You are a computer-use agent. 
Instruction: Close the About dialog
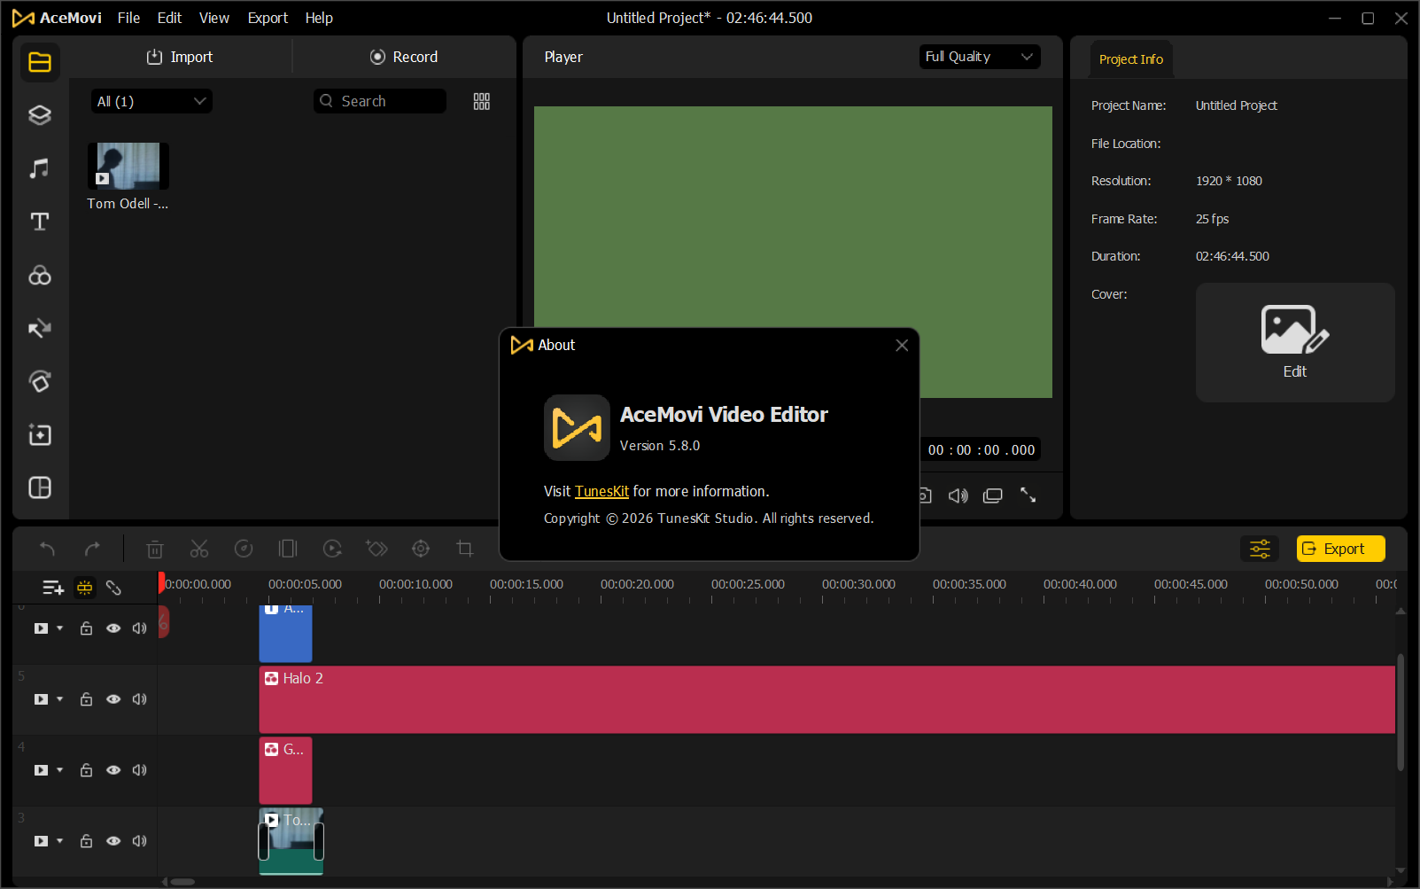[902, 346]
